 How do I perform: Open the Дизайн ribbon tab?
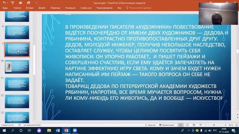click(x=42, y=8)
